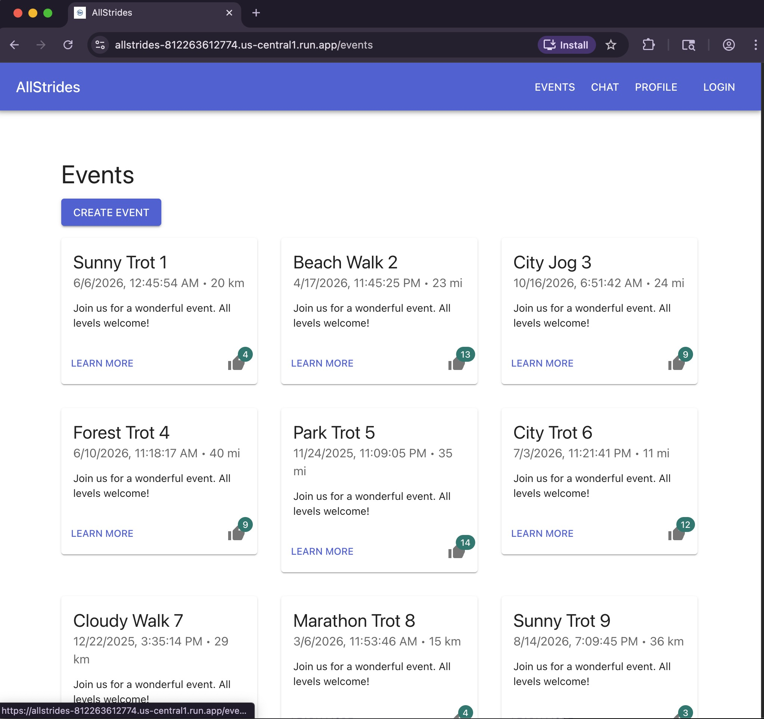Click thumbs-up on City Trot 6
Image resolution: width=764 pixels, height=719 pixels.
coord(676,533)
